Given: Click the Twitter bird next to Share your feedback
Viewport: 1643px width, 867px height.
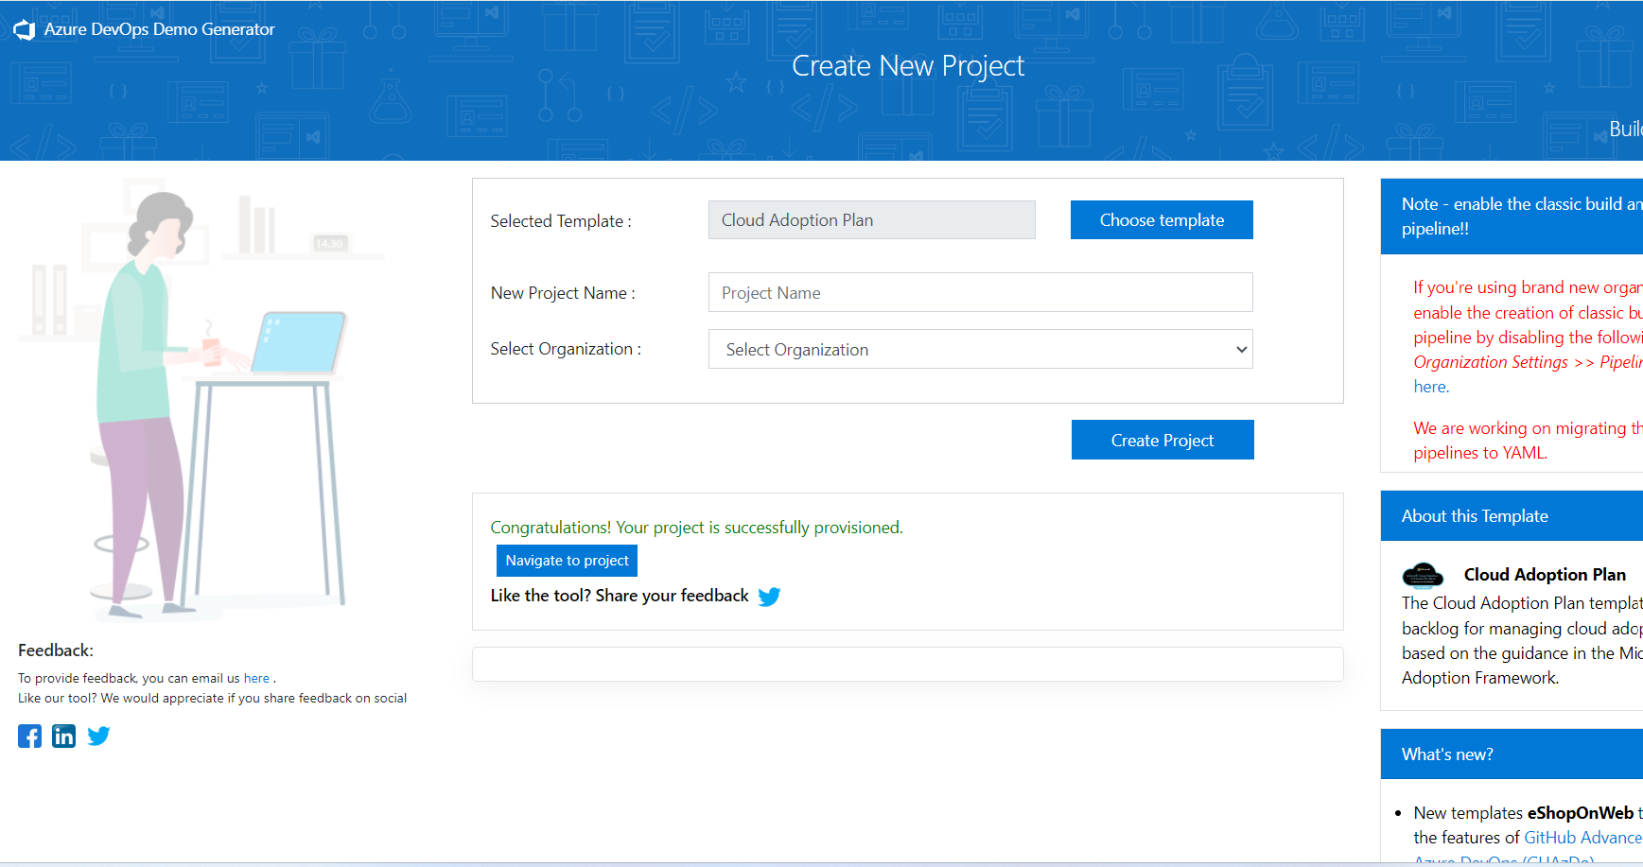Looking at the screenshot, I should tap(769, 597).
